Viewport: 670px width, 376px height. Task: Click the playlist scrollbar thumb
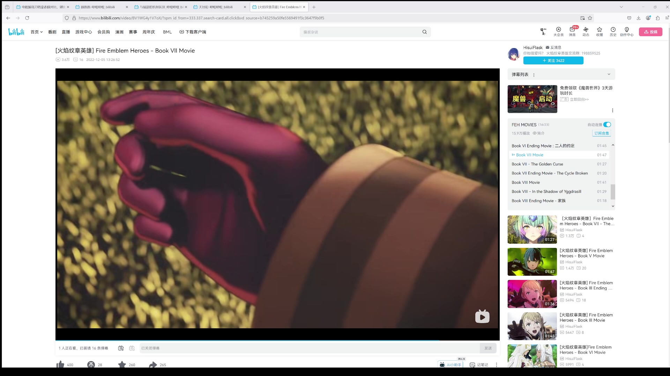pos(613,192)
